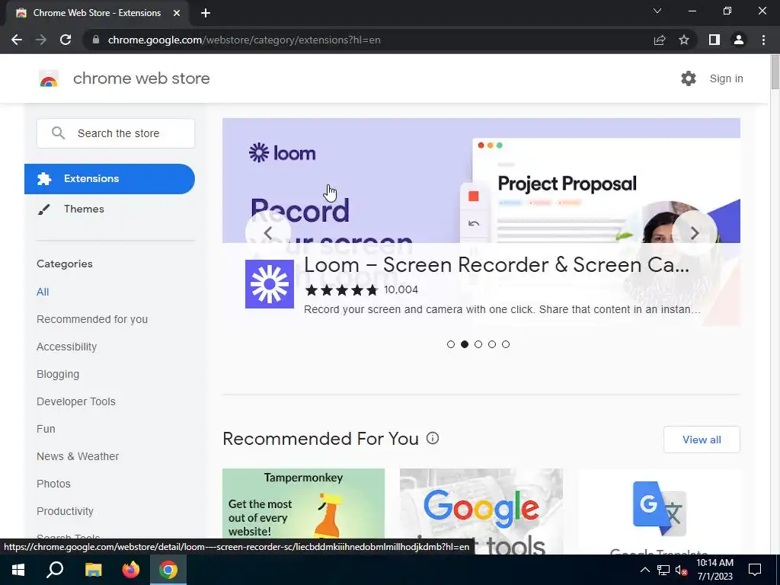Open the Google tools extension card
Screen dimensions: 780x585
[481, 511]
